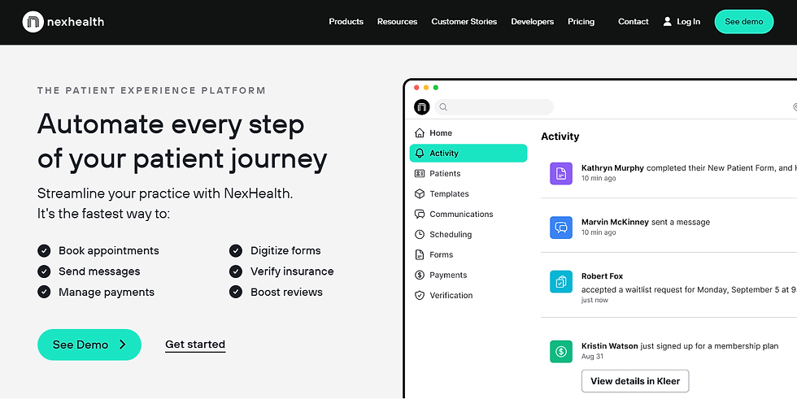This screenshot has height=399, width=797.
Task: Select Communications in the app sidebar
Action: (468, 215)
